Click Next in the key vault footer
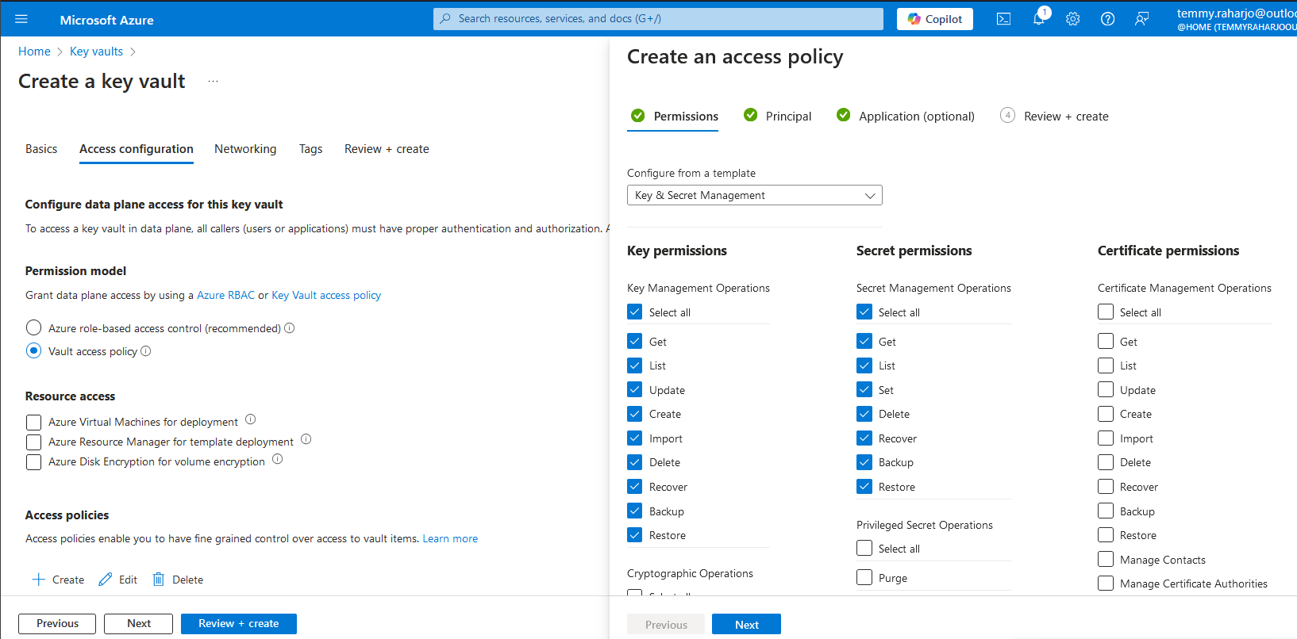Viewport: 1297px width, 639px height. 138,624
